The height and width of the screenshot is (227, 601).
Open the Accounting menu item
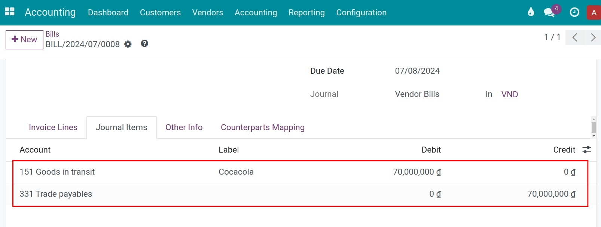point(256,12)
